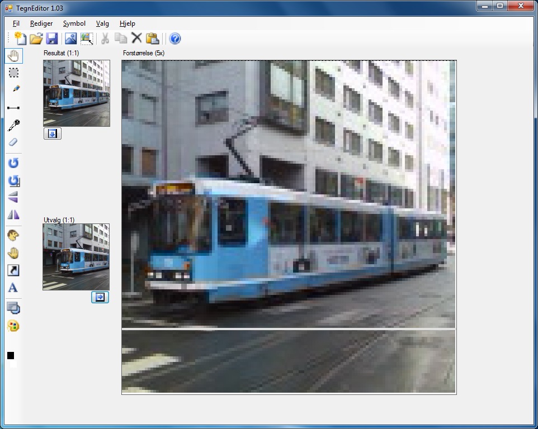Click the arrow shortcut symbol tool
This screenshot has height=429, width=538.
tap(13, 270)
